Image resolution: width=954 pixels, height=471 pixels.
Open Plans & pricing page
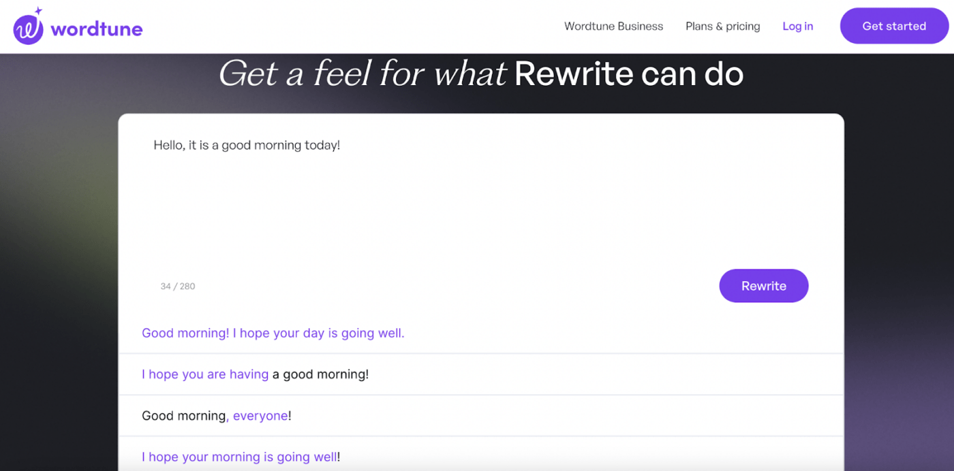tap(722, 27)
